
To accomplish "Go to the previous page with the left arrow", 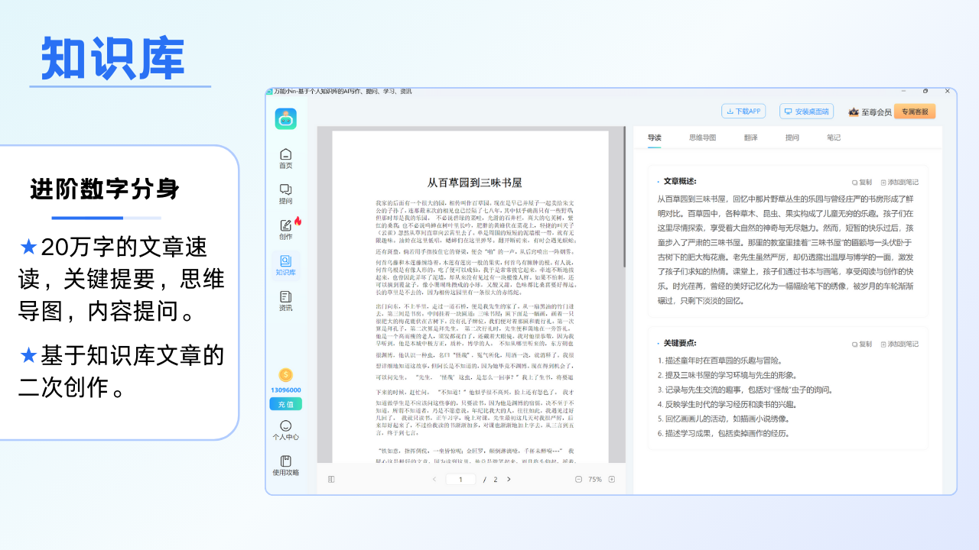I will point(434,479).
